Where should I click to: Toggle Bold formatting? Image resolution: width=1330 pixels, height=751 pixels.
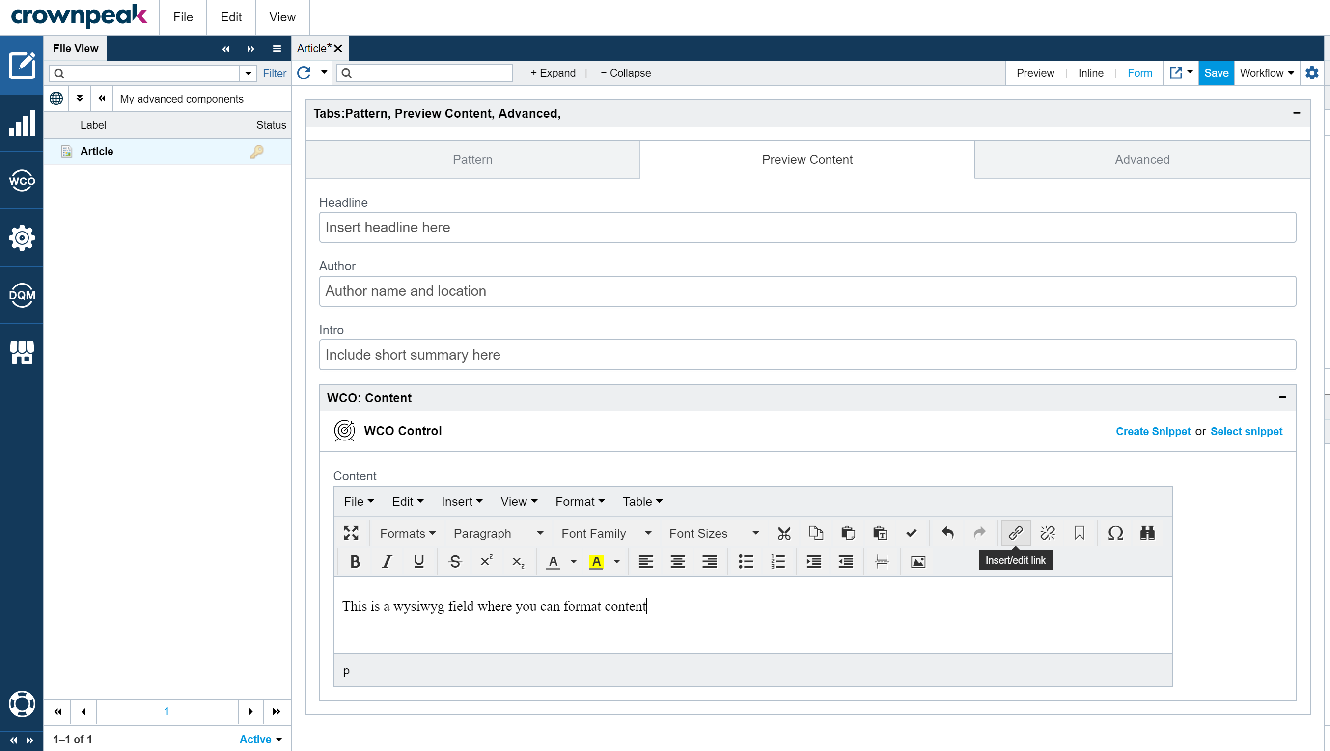[x=355, y=561]
